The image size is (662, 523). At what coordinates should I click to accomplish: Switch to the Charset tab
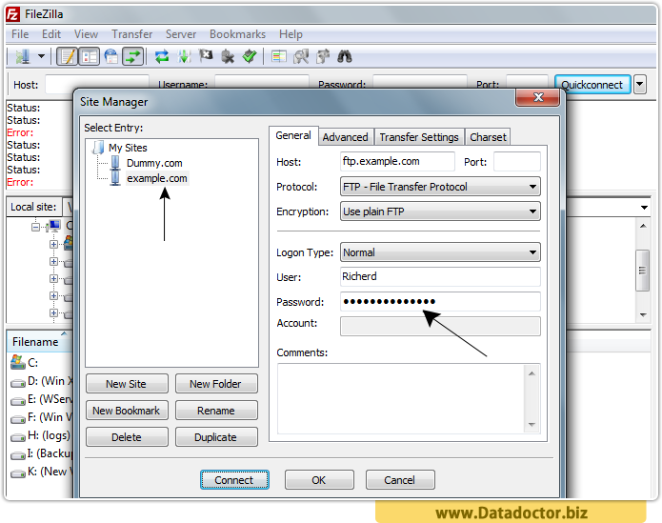[488, 137]
